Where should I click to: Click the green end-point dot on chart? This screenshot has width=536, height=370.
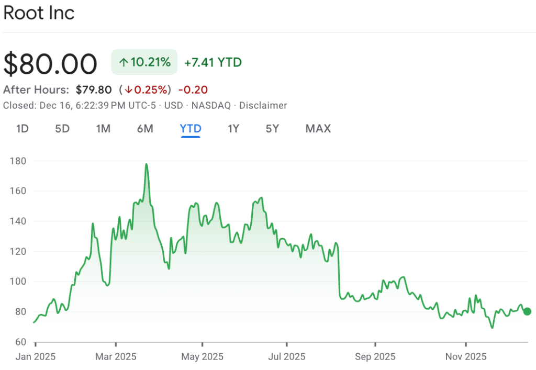click(x=527, y=311)
